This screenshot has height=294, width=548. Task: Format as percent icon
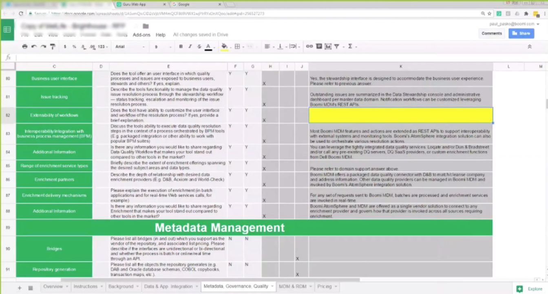[74, 46]
